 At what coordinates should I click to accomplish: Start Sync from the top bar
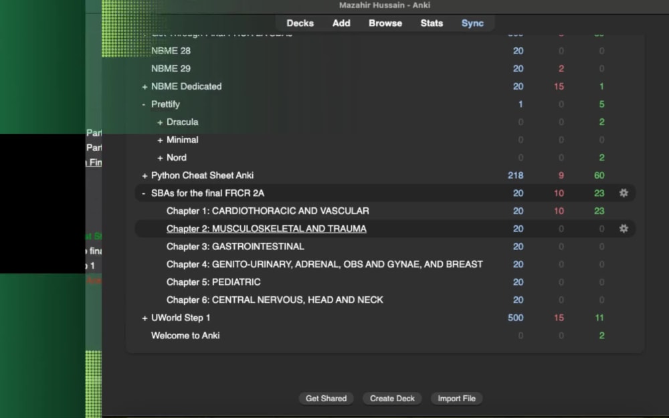(x=472, y=23)
